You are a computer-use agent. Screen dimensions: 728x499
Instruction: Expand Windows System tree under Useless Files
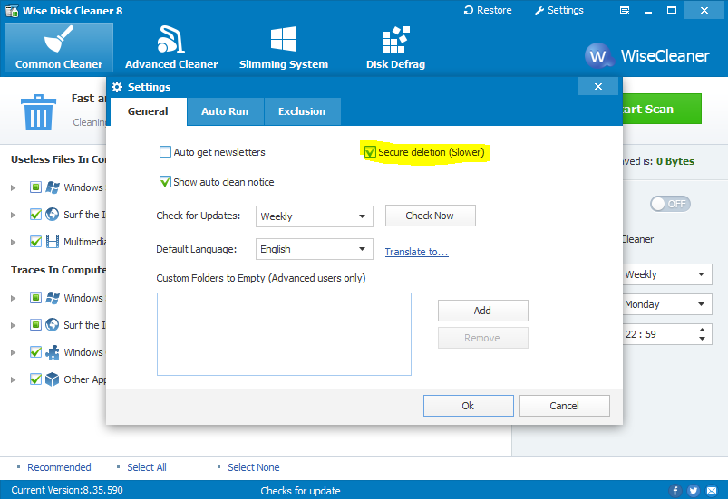(13, 187)
